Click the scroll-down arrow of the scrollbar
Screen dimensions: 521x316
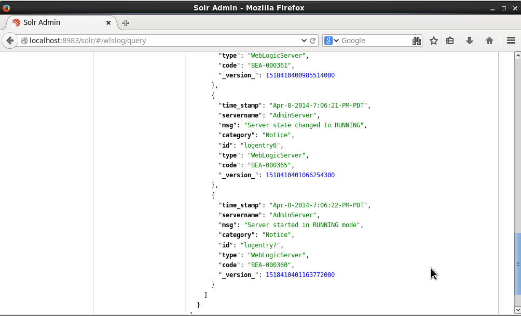click(518, 310)
